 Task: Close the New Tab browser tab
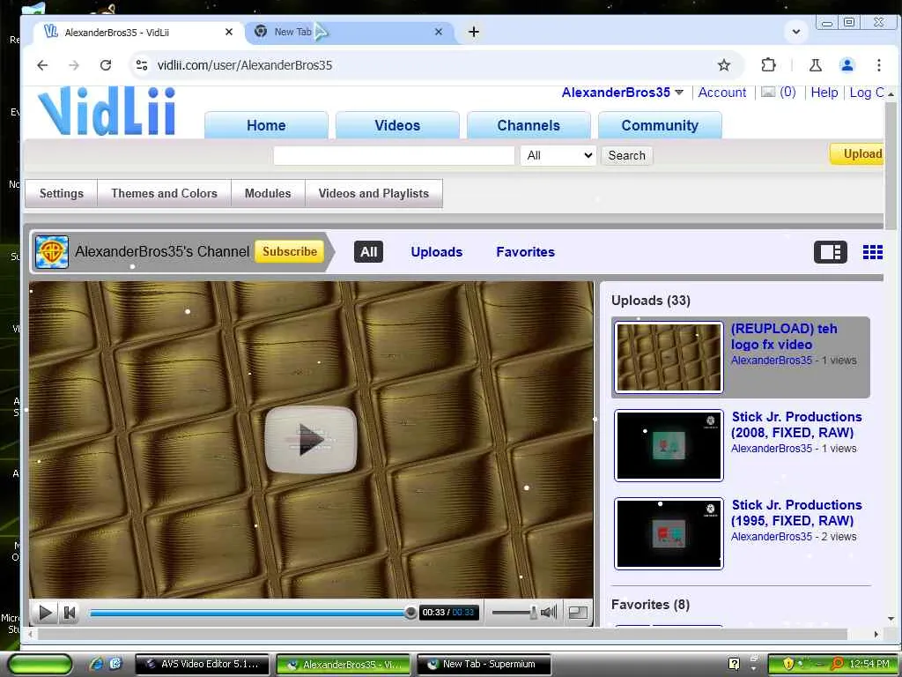(439, 32)
